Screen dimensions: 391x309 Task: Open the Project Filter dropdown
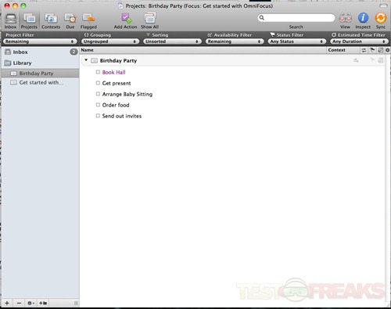40,41
